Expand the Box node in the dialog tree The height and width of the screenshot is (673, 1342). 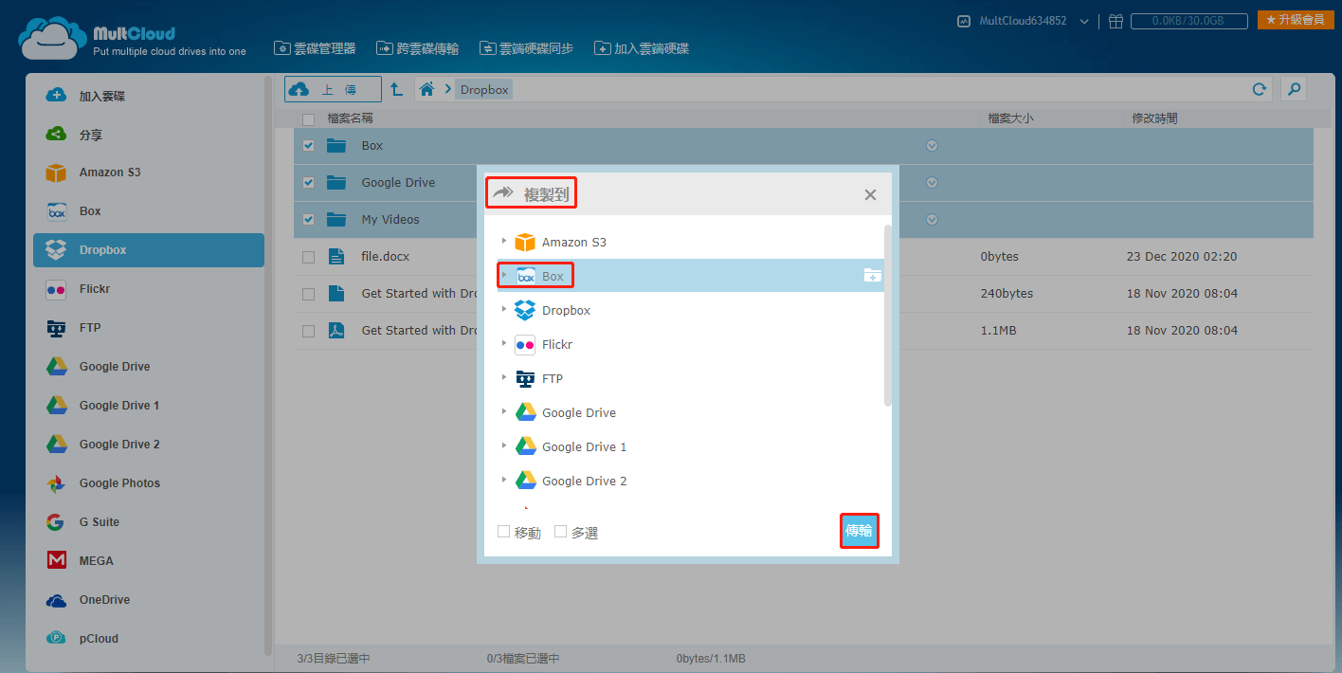(x=504, y=275)
